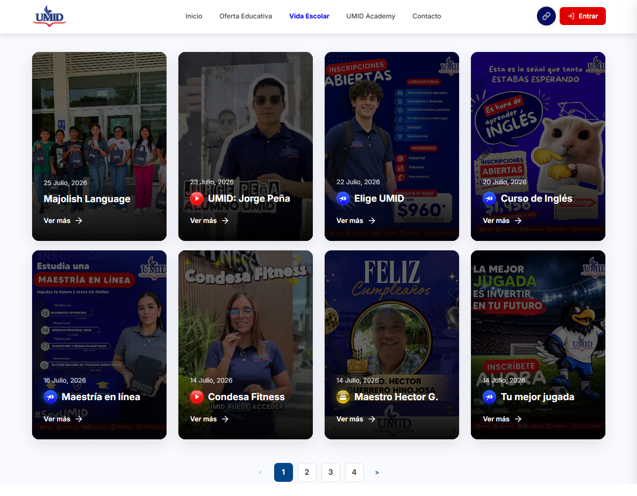637x496 pixels.
Task: Click the arrow next to Jorge Peña Ver más
Action: click(x=225, y=221)
